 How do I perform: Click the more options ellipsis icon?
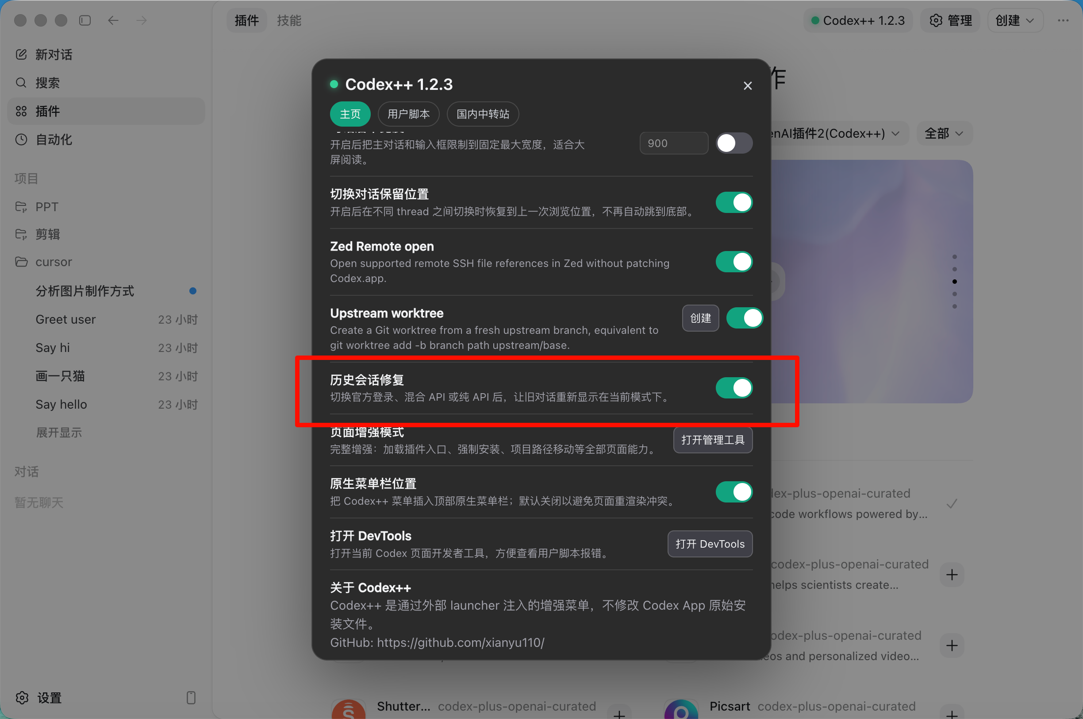coord(1063,21)
